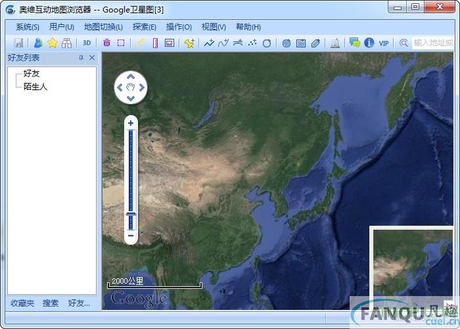The image size is (460, 329).
Task: Open the user account icon
Action: tap(38, 43)
